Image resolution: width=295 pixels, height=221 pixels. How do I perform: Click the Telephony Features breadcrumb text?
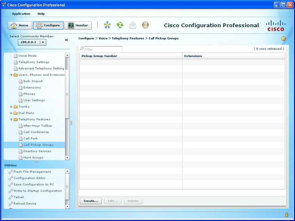click(x=128, y=38)
